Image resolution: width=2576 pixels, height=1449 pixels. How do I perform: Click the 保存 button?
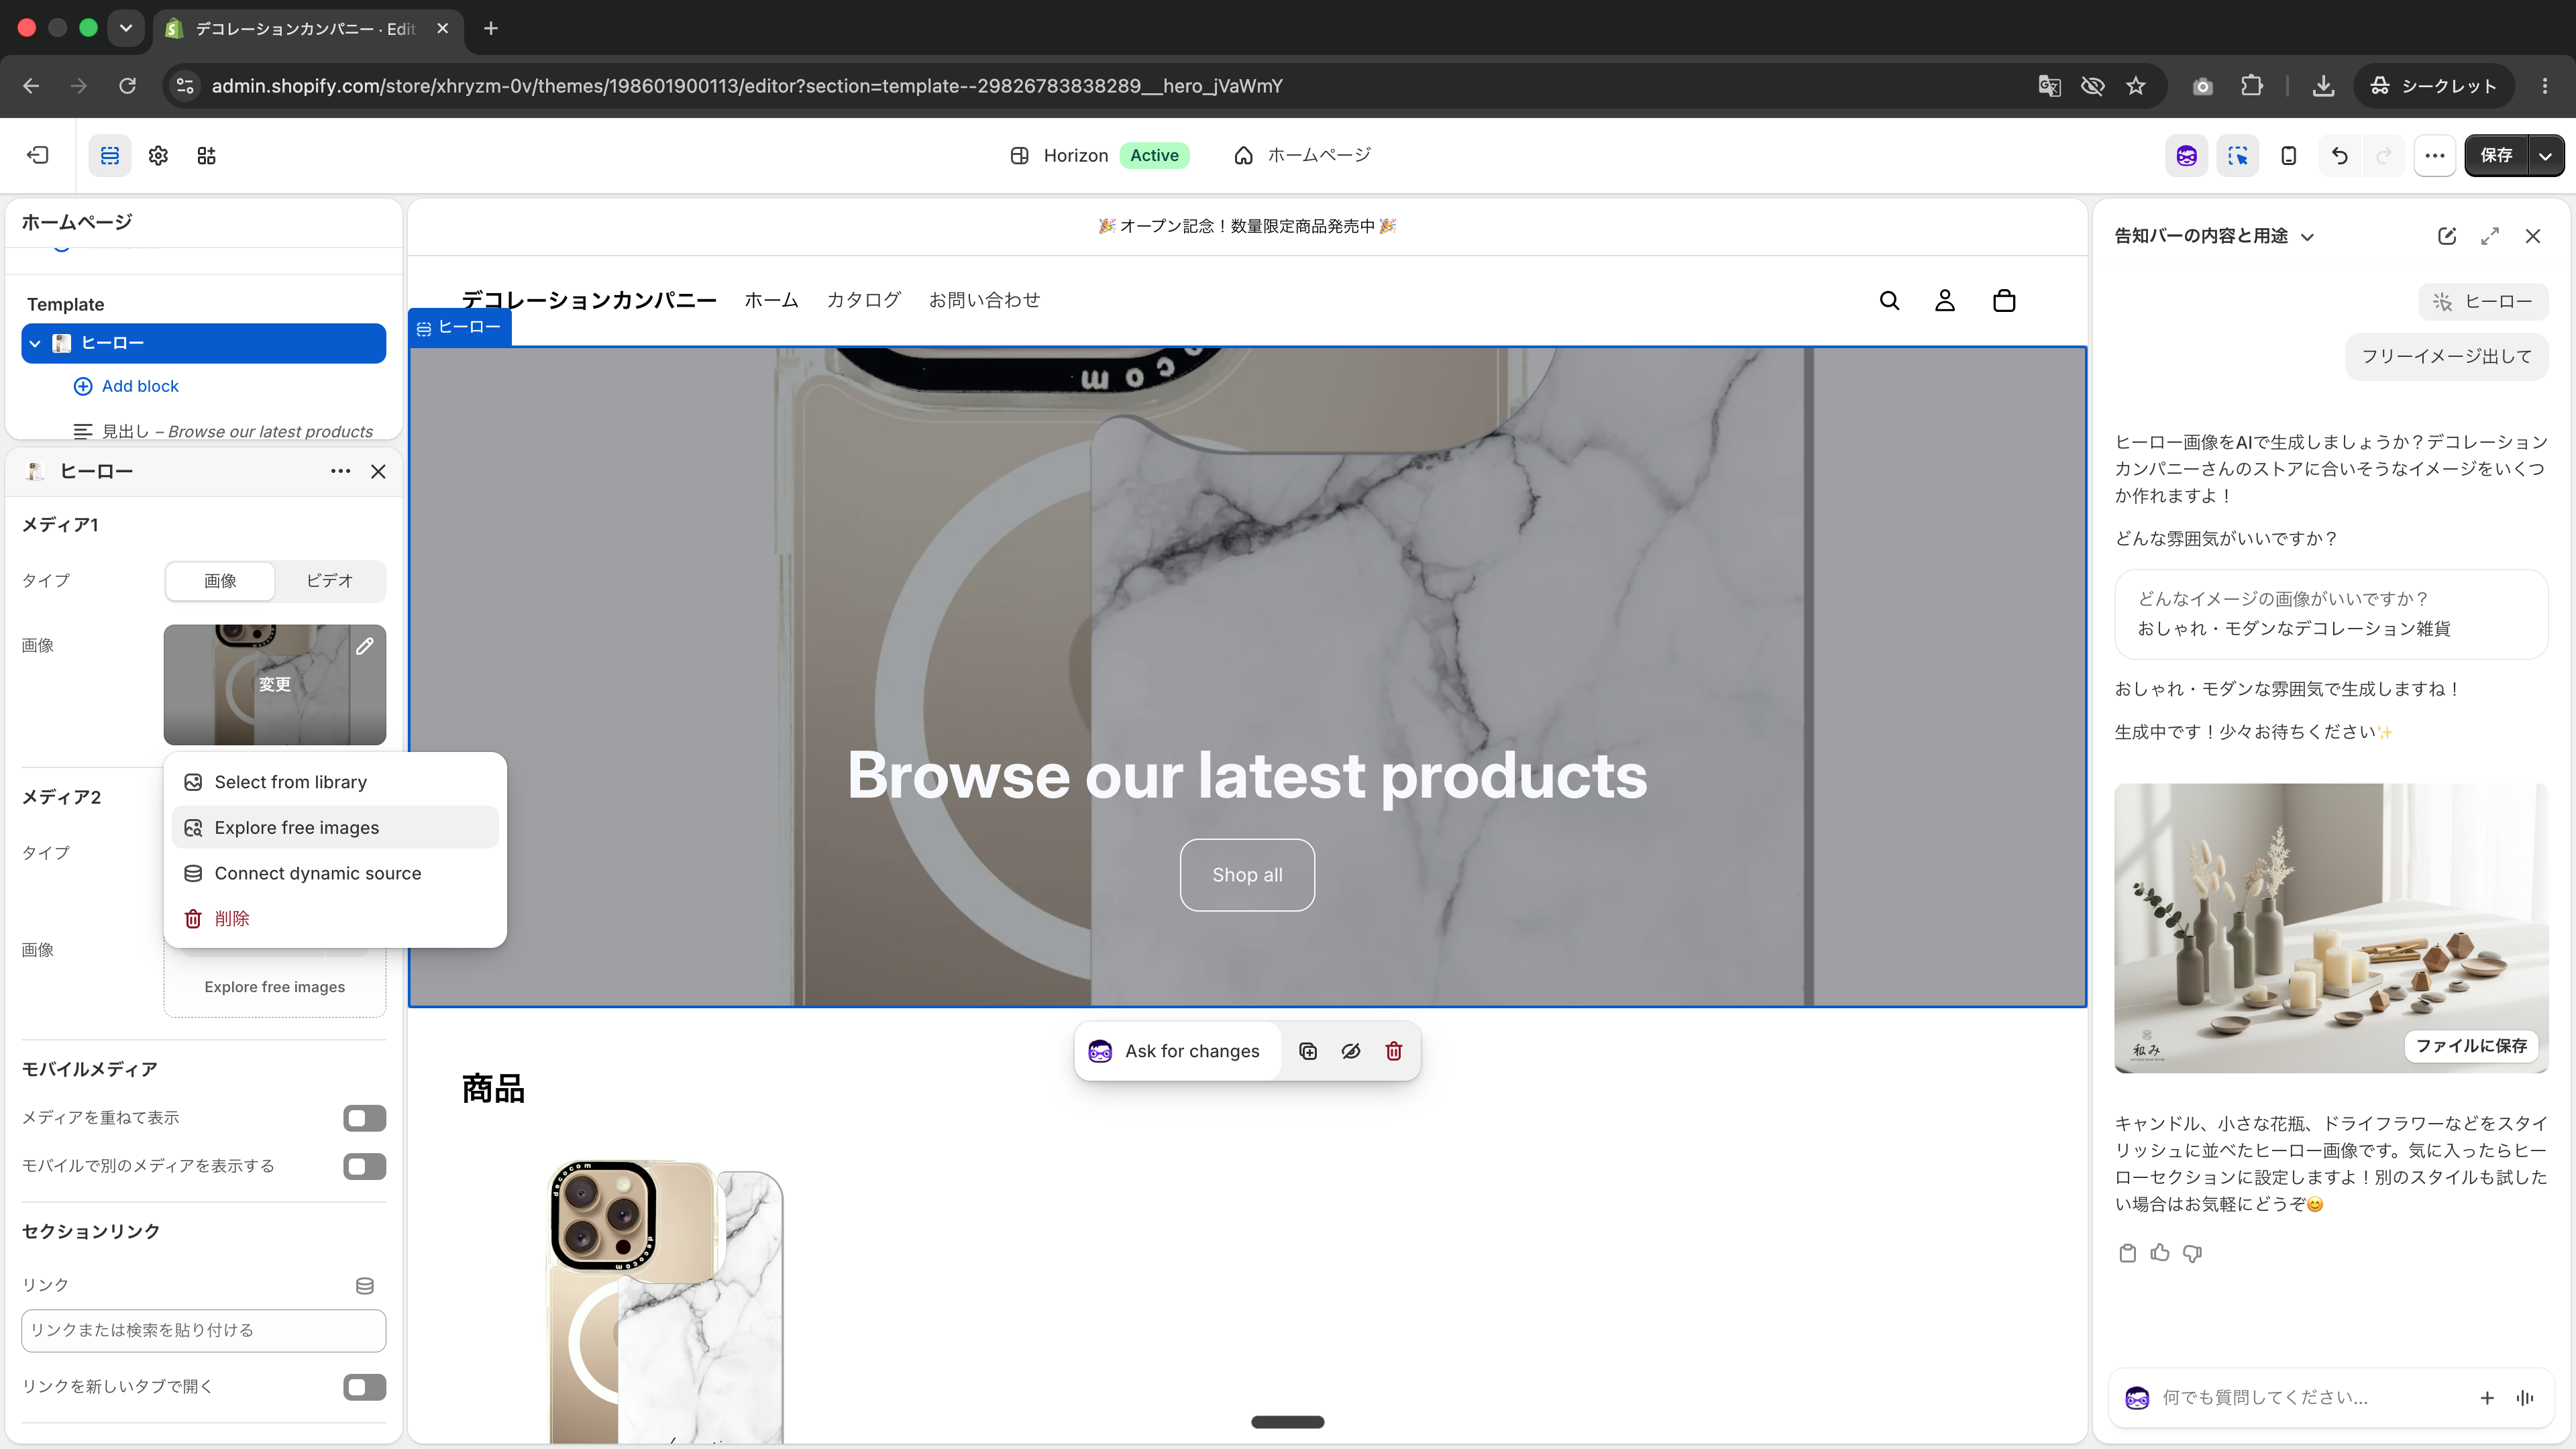pos(2496,155)
